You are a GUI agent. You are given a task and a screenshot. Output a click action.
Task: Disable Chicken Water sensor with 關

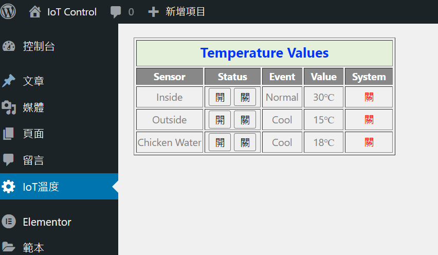coord(245,142)
